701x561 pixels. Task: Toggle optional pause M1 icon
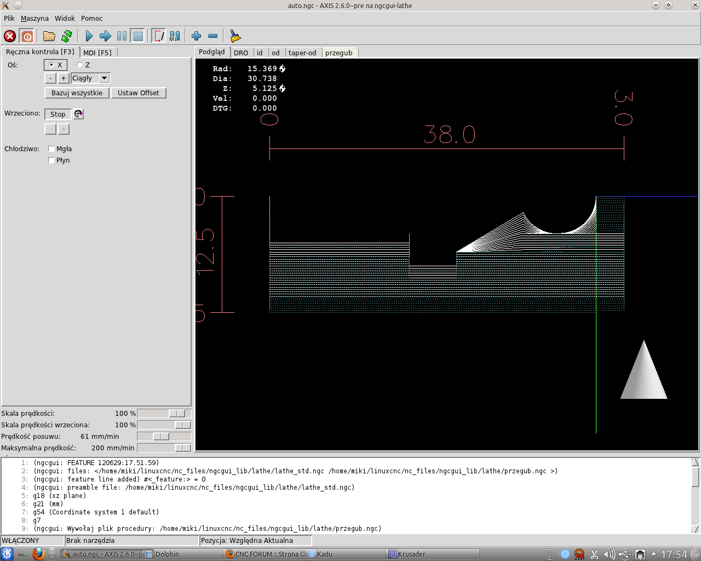175,36
